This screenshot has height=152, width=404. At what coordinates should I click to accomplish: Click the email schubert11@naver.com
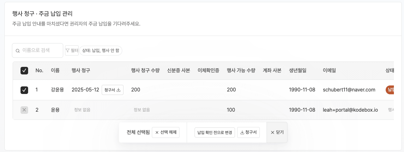(349, 90)
